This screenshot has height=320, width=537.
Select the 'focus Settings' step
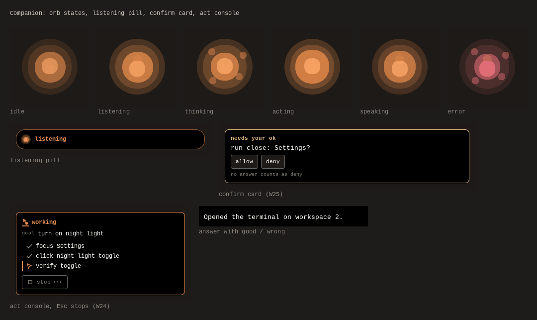pos(60,246)
